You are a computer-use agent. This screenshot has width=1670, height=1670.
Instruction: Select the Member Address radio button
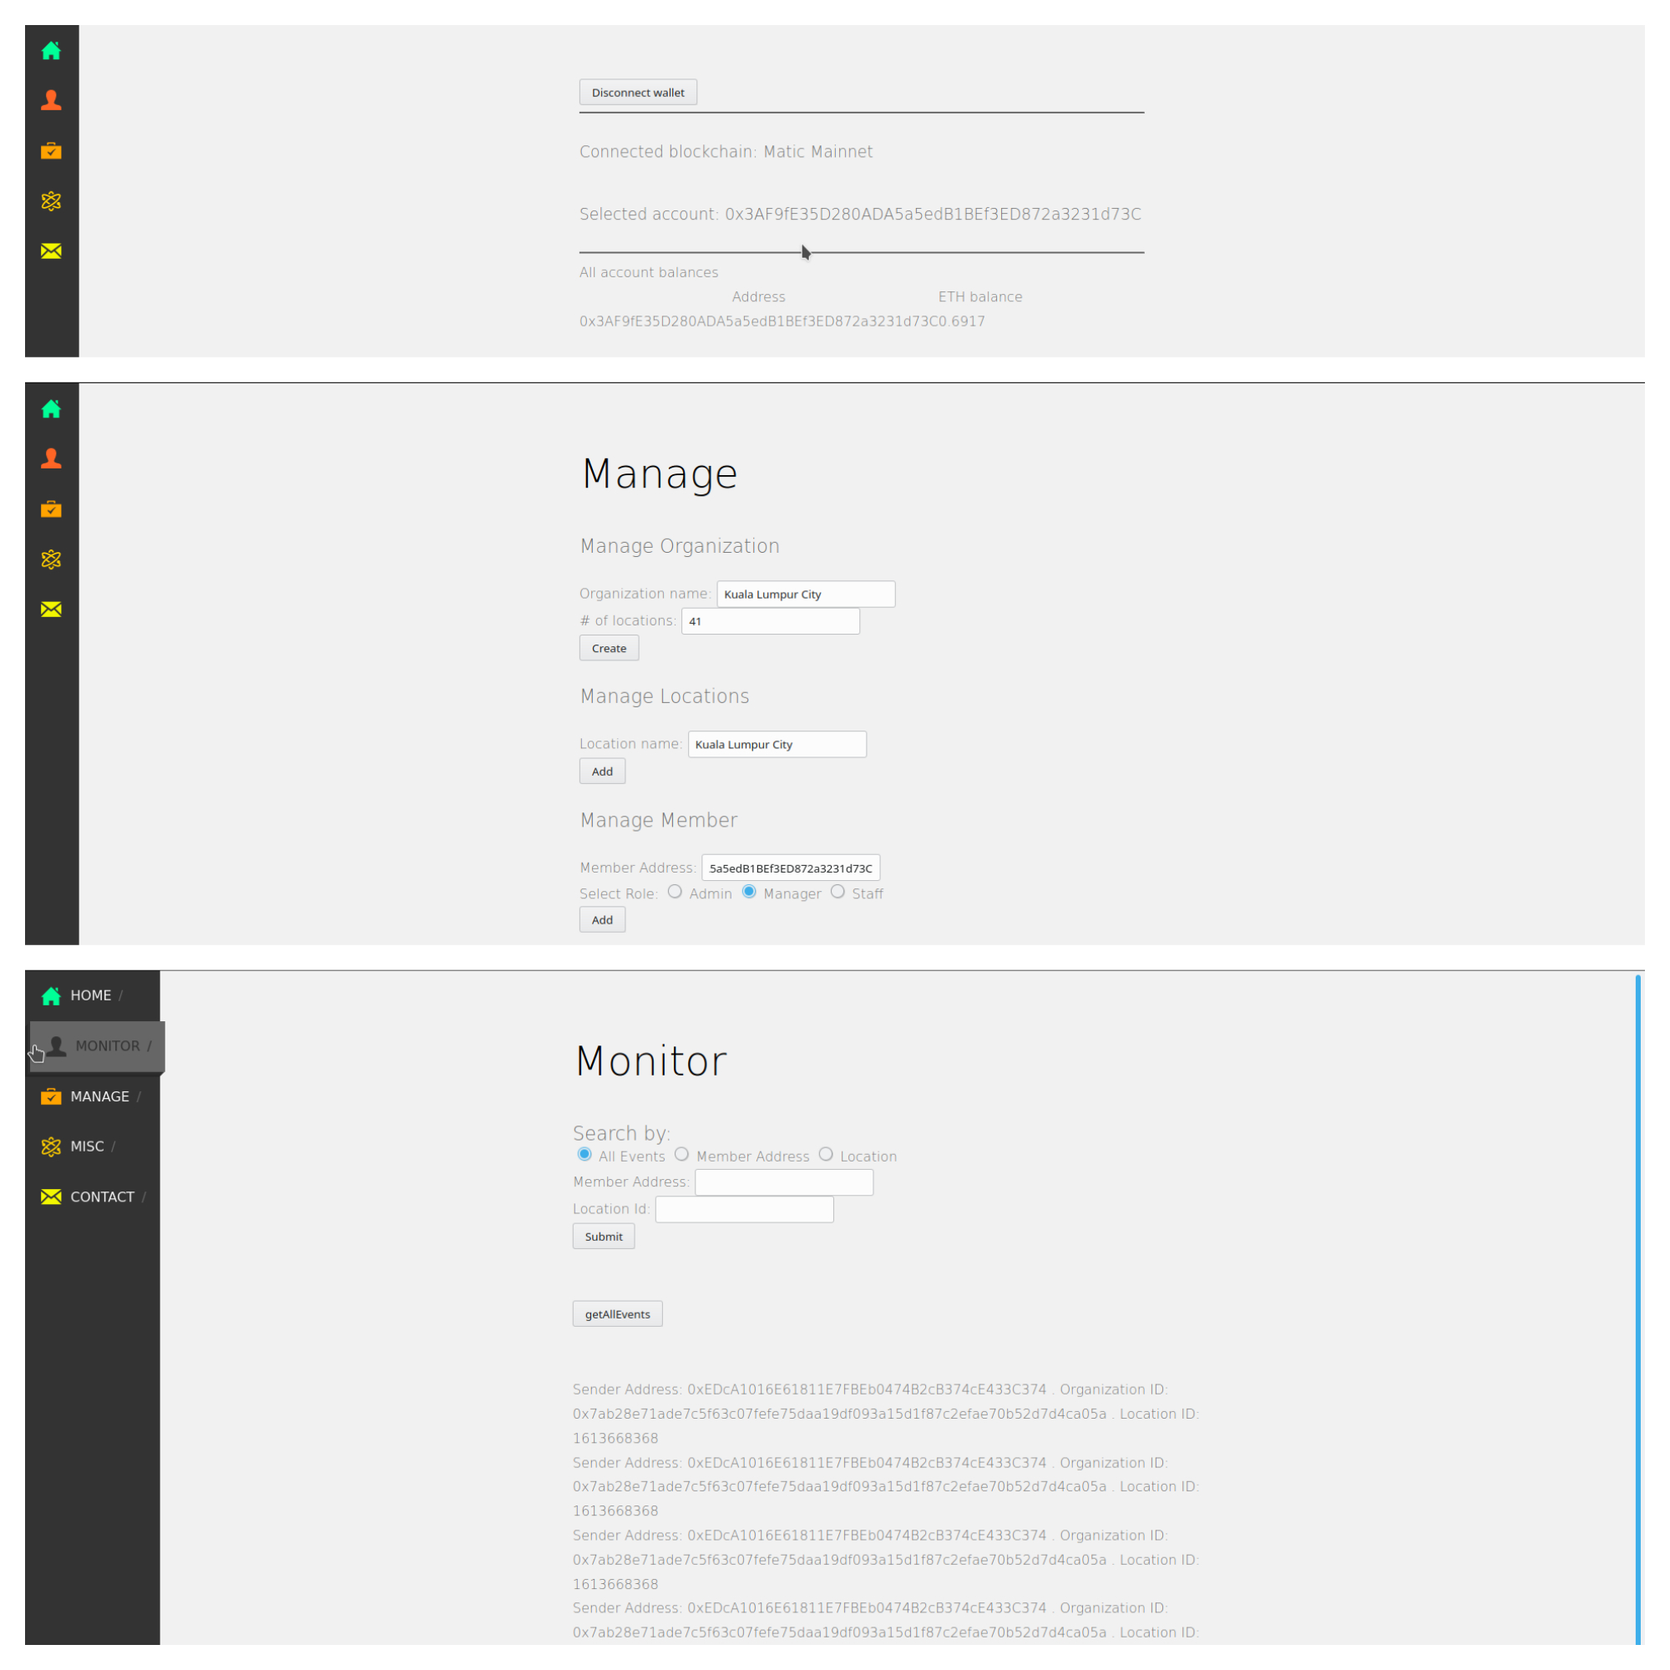(682, 1155)
